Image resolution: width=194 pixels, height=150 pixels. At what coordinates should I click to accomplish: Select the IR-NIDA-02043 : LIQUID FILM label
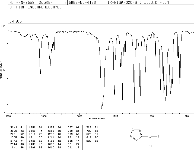(138, 3)
